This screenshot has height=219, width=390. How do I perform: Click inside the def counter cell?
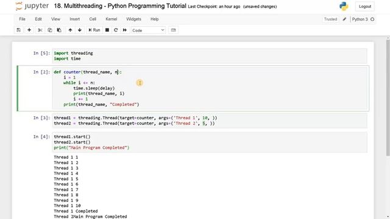[x=210, y=88]
